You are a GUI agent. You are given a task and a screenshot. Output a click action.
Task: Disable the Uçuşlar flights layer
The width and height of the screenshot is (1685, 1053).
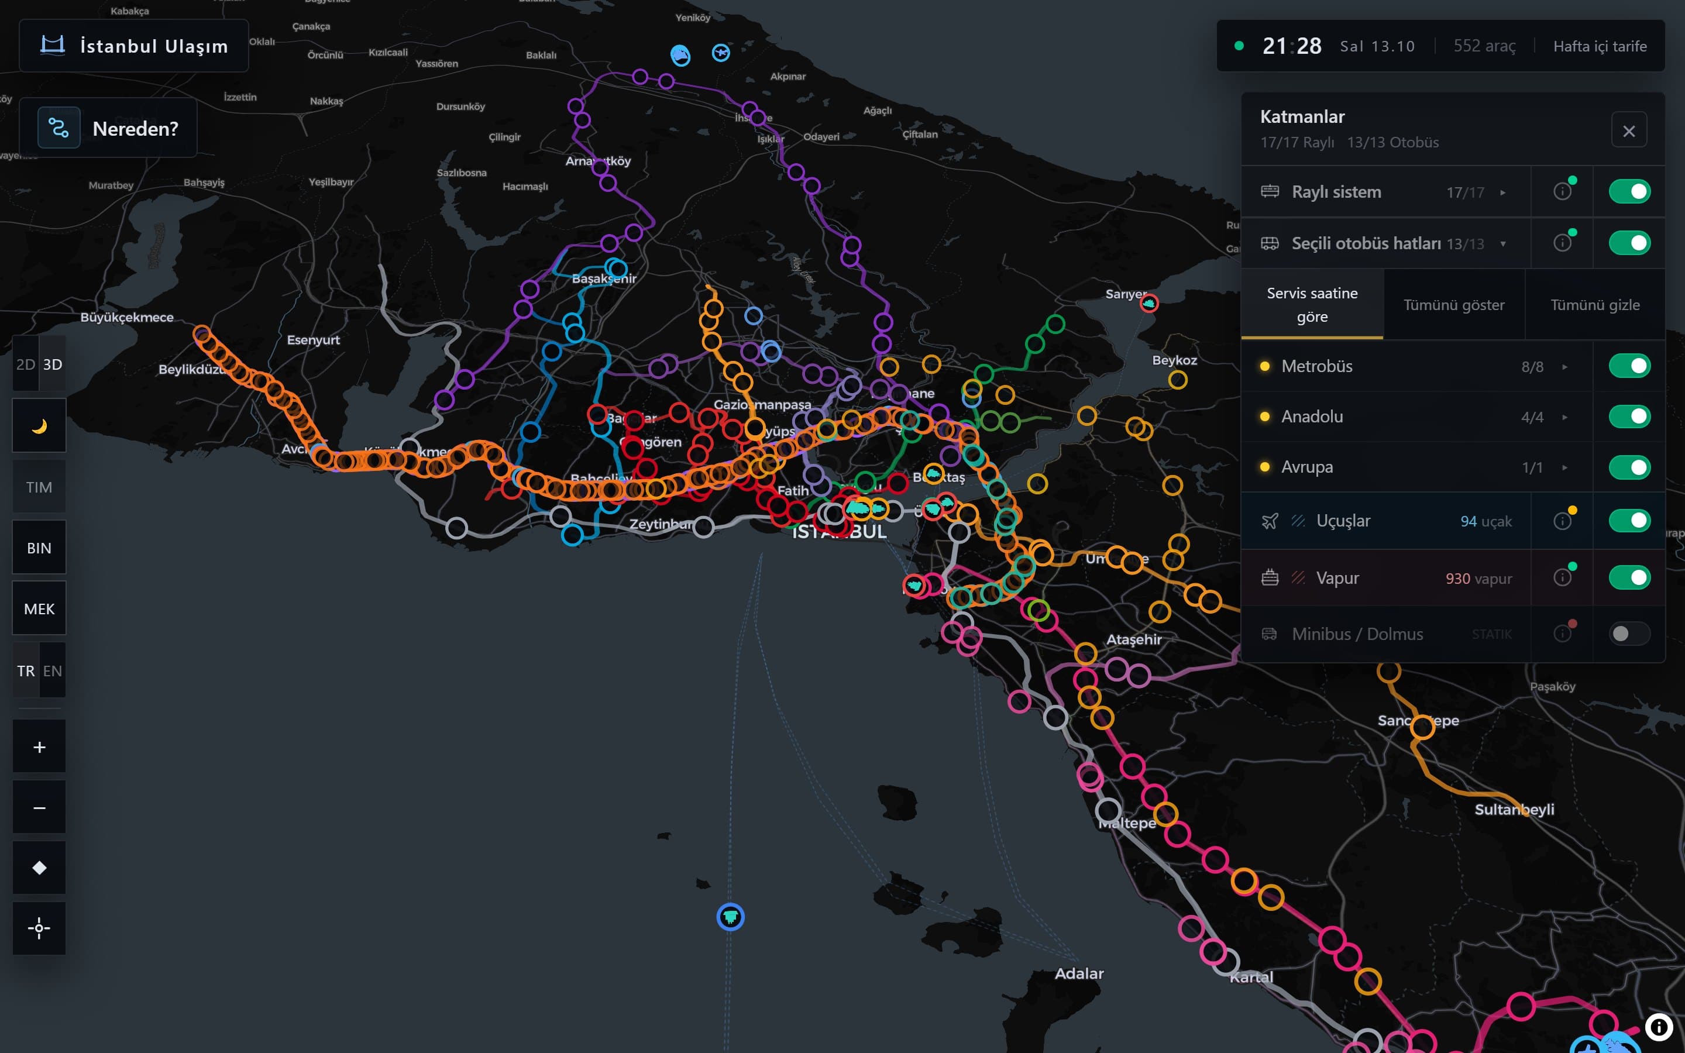(1629, 521)
